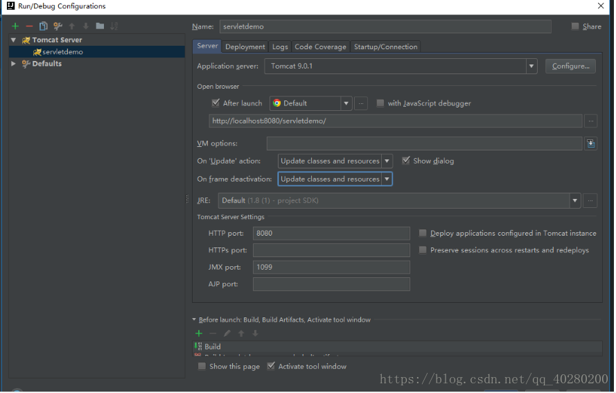Copy configuration icon in left toolbar
This screenshot has width=616, height=393.
[x=43, y=26]
